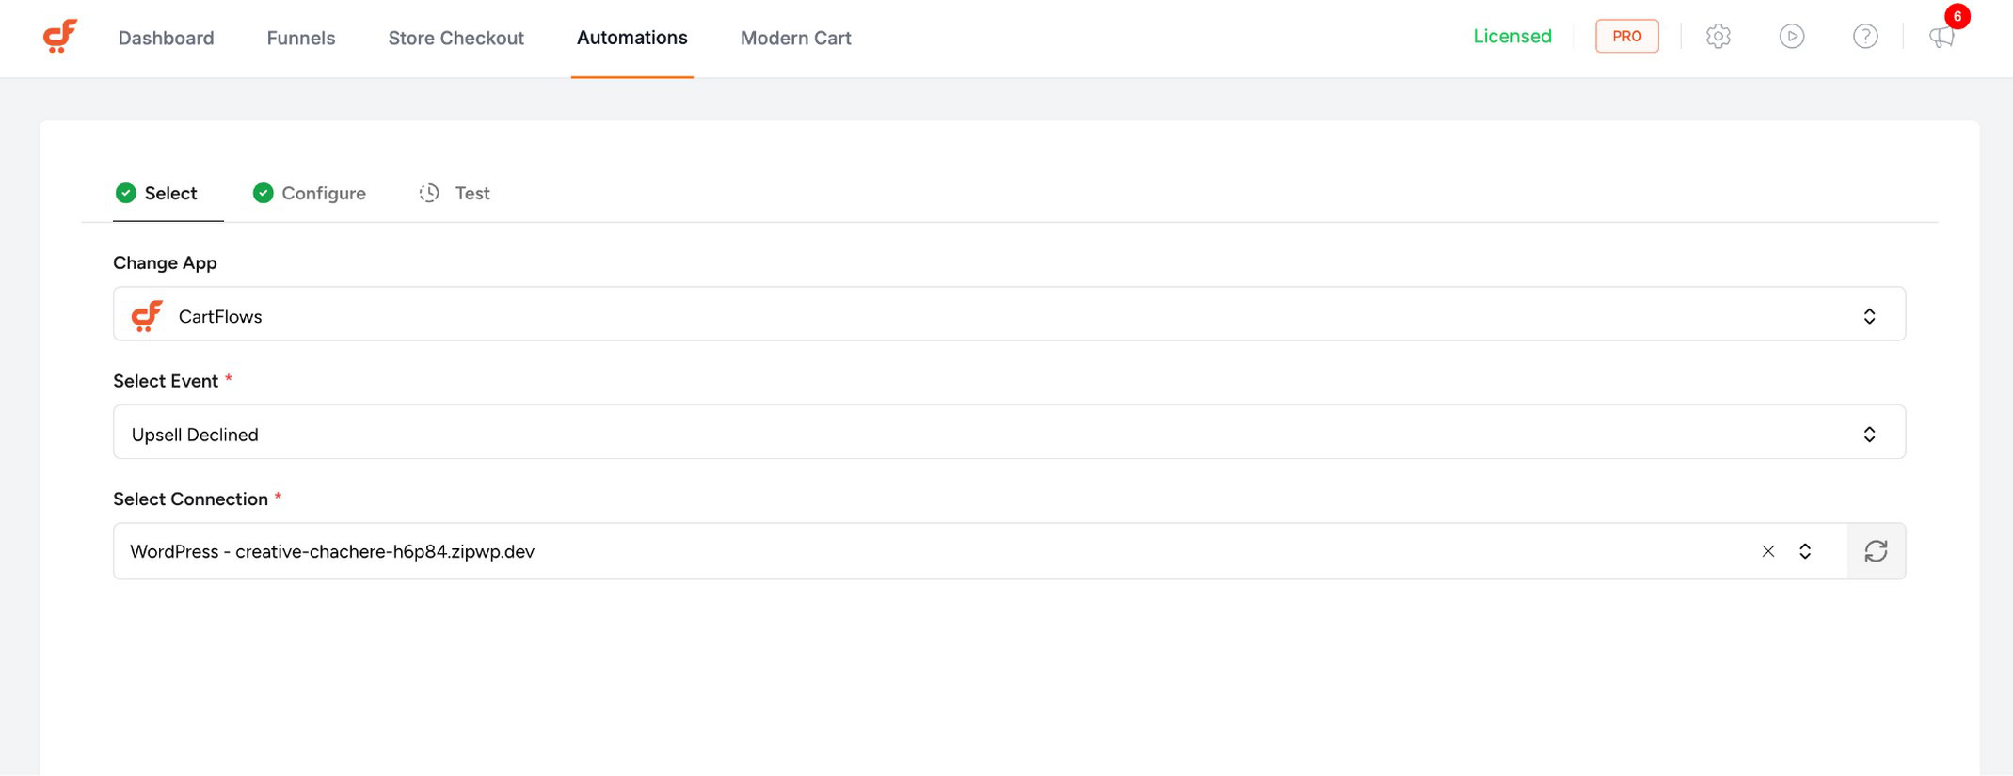Go to the Dashboard menu
The height and width of the screenshot is (776, 2013).
167,38
